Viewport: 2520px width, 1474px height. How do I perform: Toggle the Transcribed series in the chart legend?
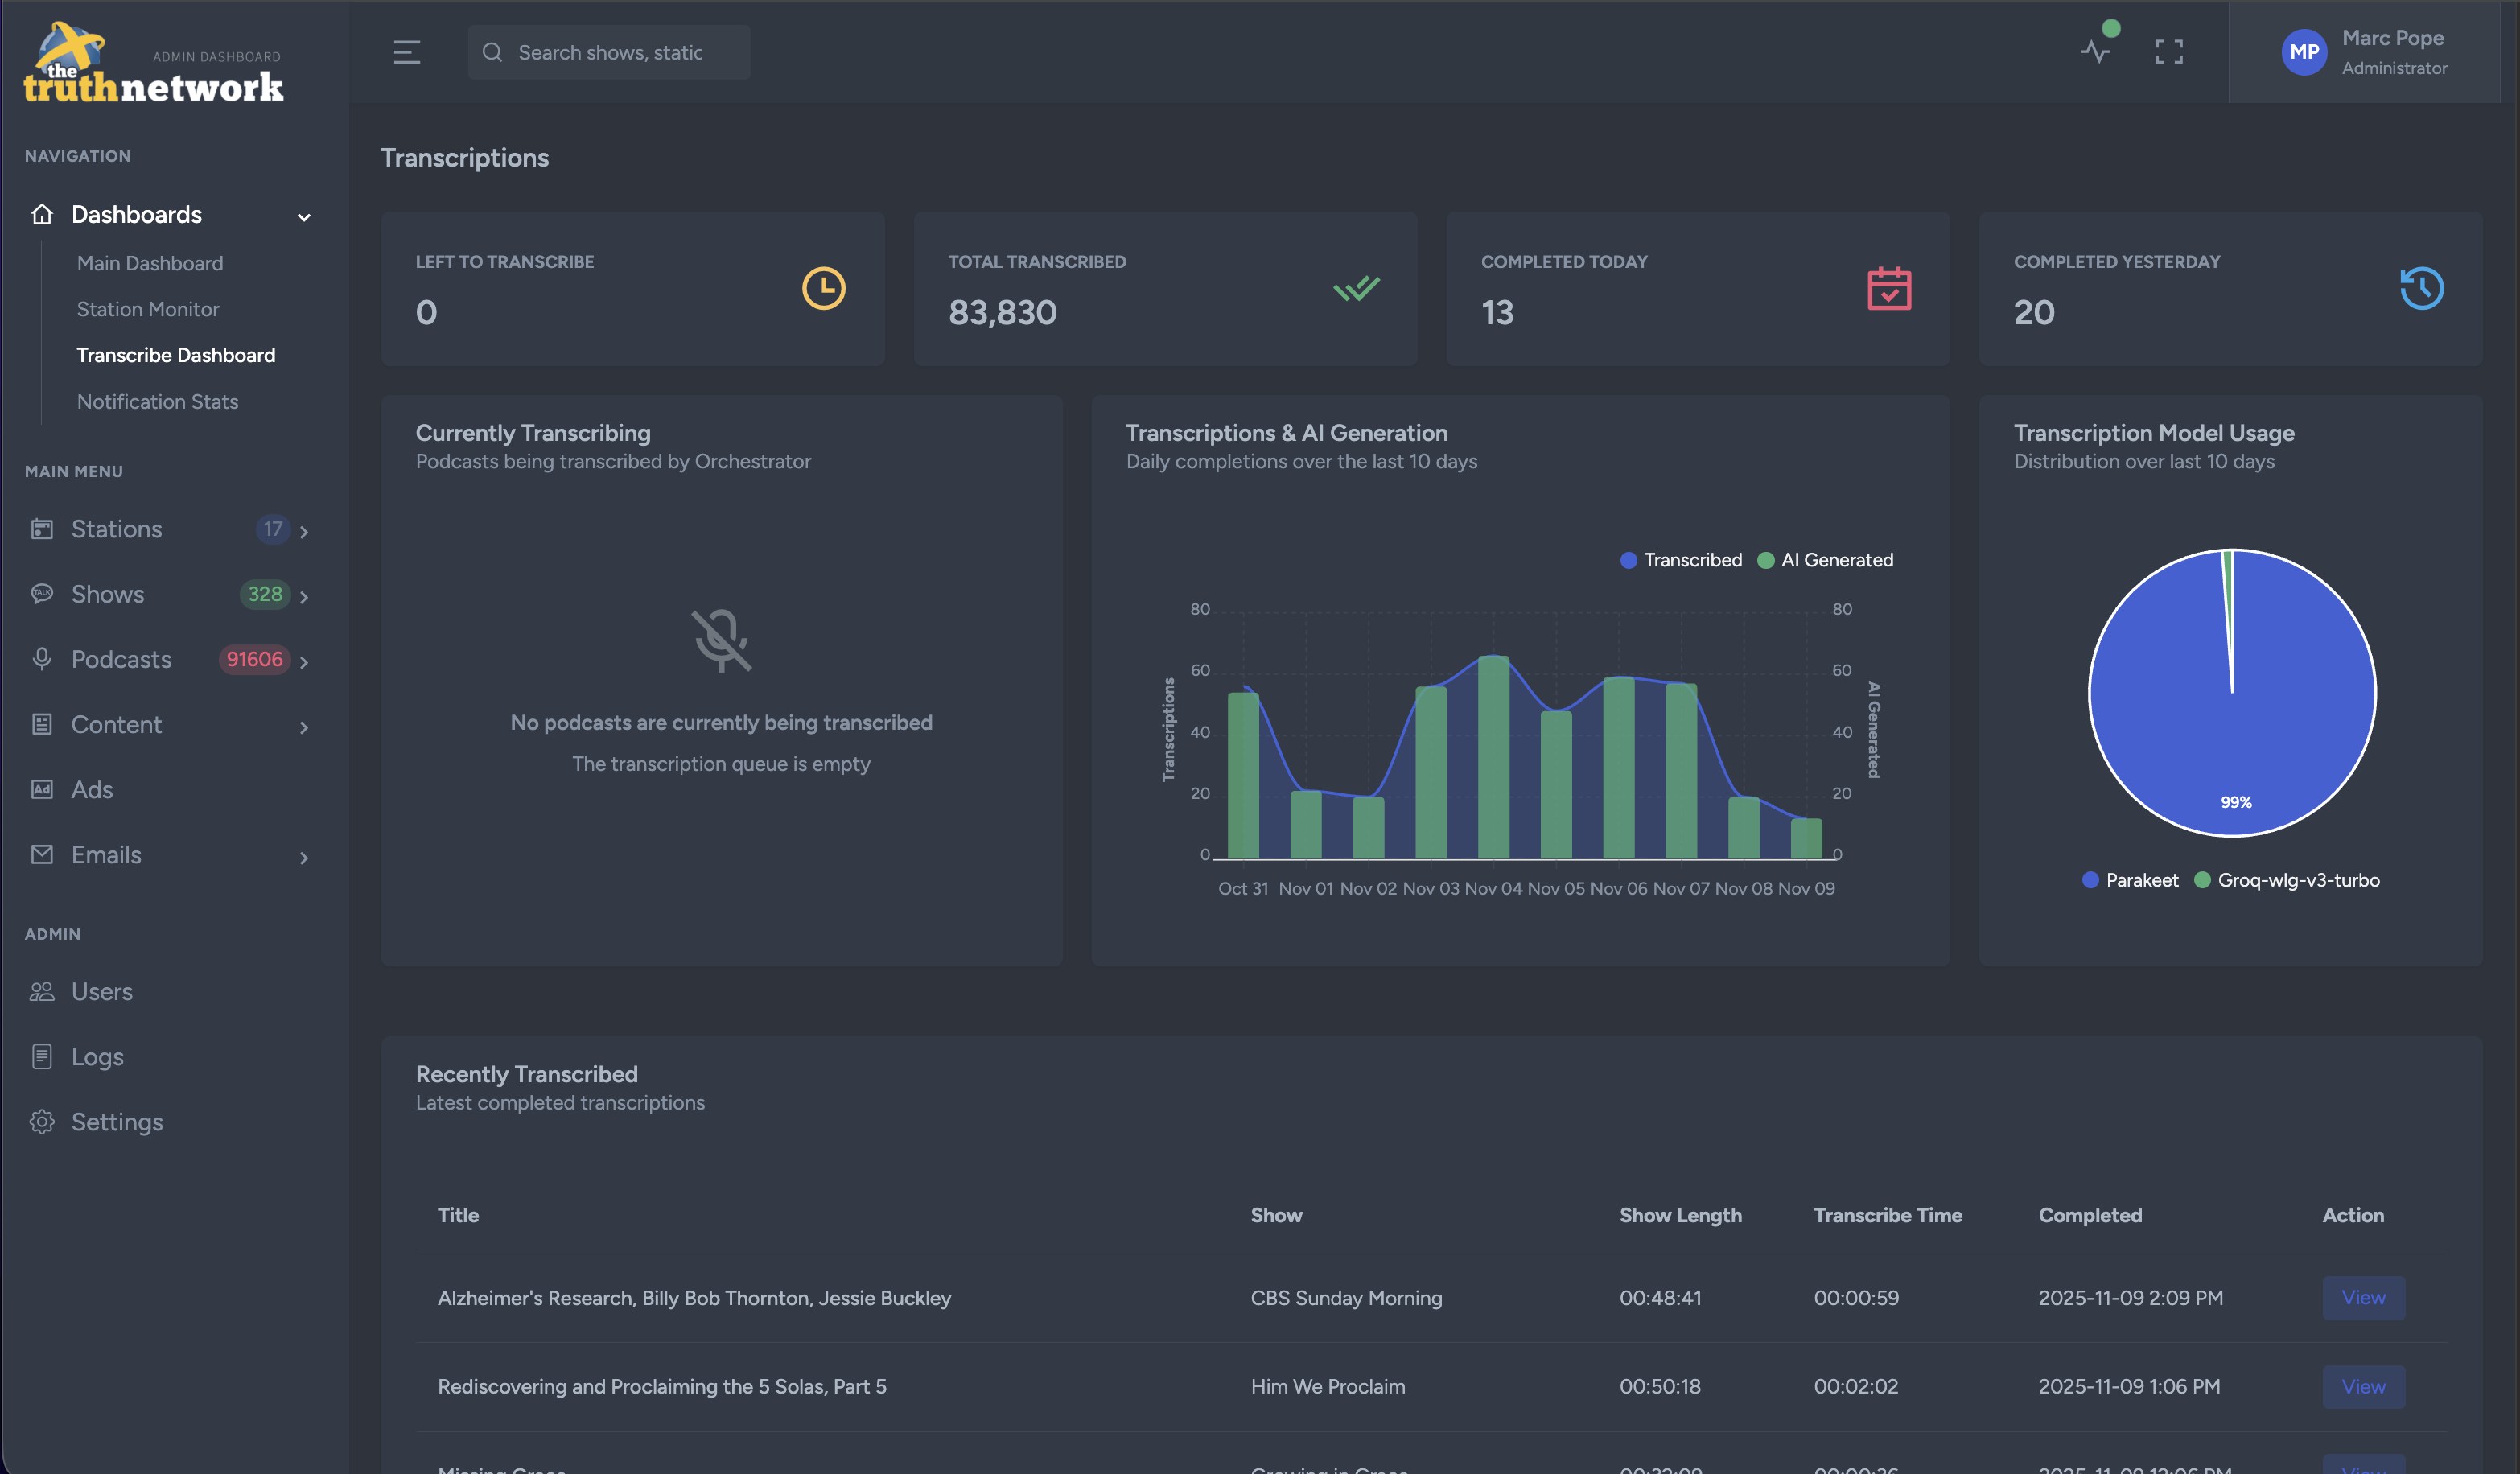[1681, 560]
